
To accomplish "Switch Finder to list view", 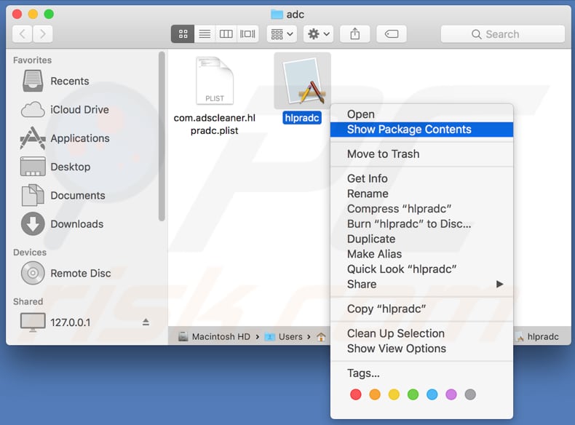I will (205, 33).
